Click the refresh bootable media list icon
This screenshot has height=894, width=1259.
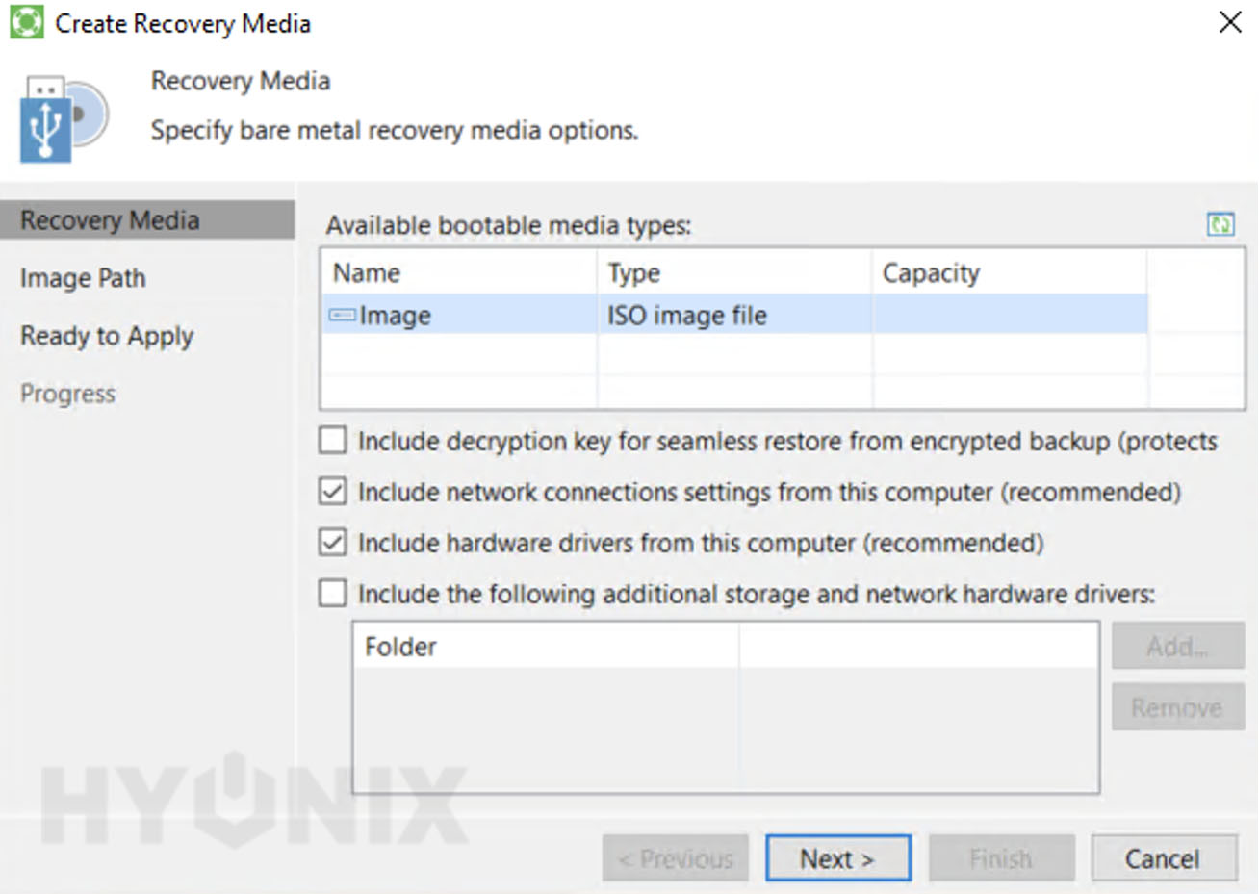[1220, 224]
